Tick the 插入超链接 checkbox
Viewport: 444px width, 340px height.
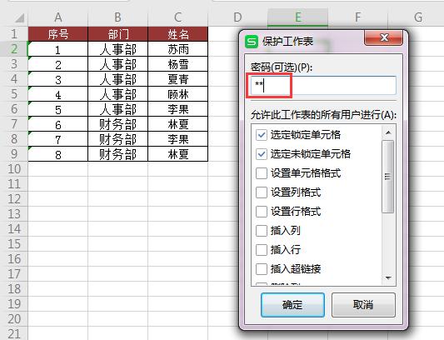[x=262, y=269]
